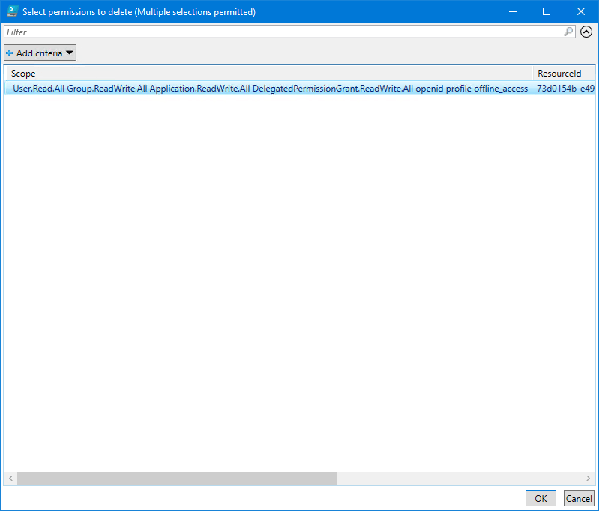The image size is (599, 511).
Task: Close the Select permissions dialog
Action: pos(581,12)
